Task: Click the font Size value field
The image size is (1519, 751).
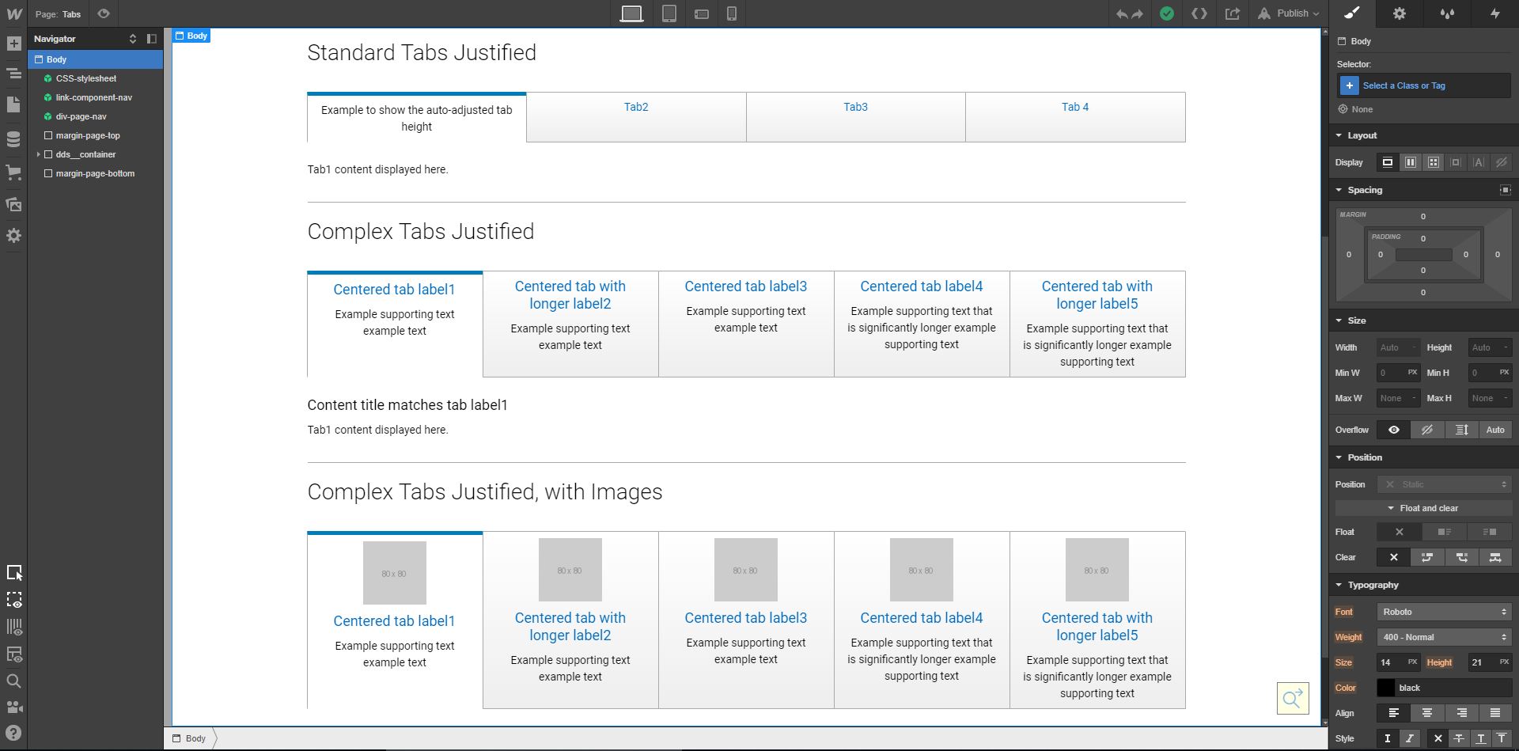Action: (1397, 662)
